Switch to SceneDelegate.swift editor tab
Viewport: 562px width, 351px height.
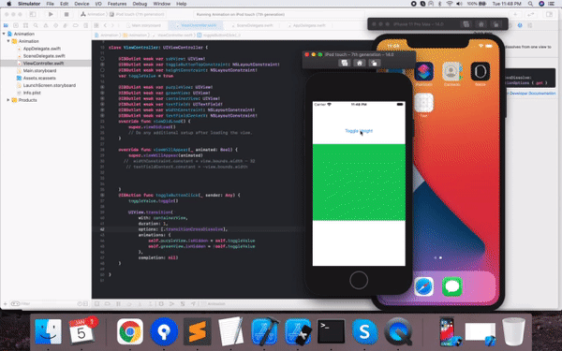click(x=252, y=25)
